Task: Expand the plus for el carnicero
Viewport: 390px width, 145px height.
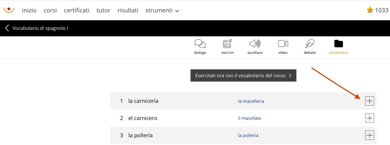Action: point(369,118)
